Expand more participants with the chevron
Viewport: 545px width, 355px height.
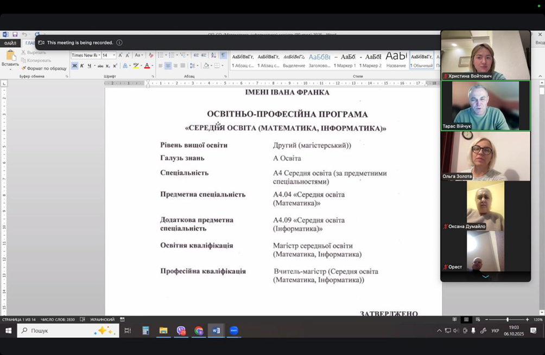pos(485,276)
